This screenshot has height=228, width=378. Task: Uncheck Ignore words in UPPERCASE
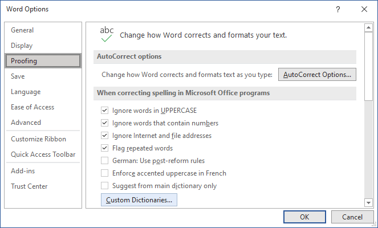coord(104,111)
